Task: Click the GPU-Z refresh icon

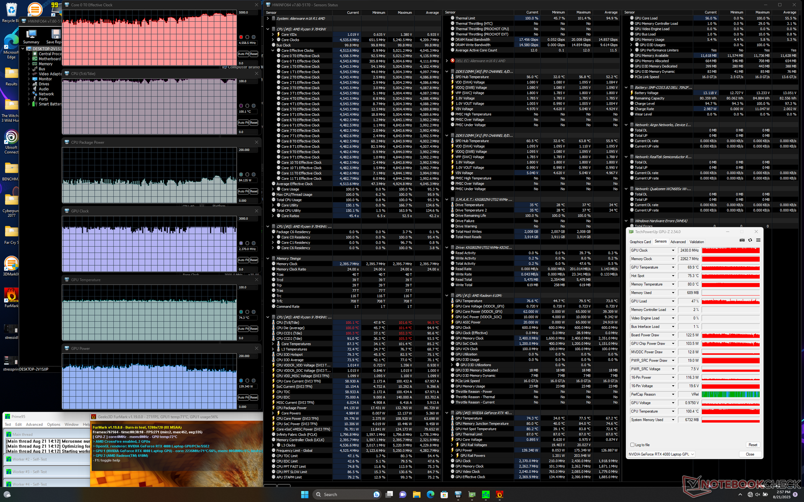Action: pos(750,240)
